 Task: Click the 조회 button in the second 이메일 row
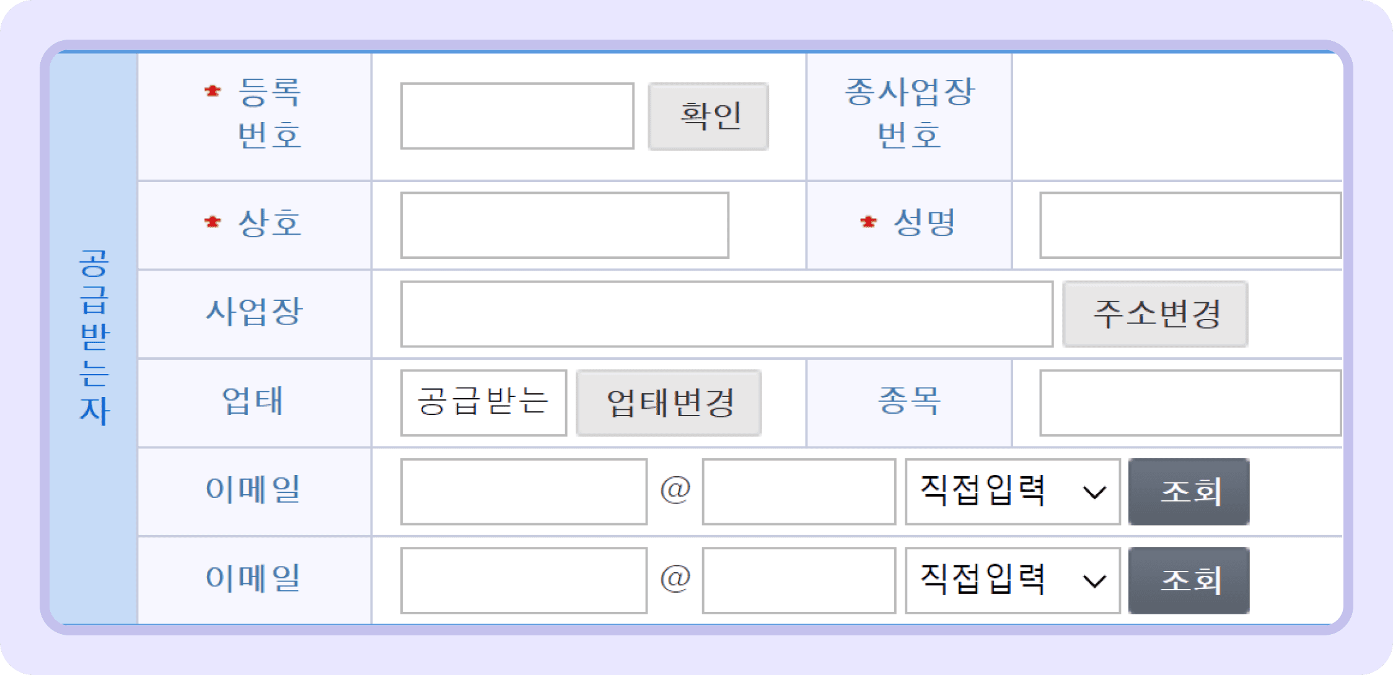coord(1188,580)
